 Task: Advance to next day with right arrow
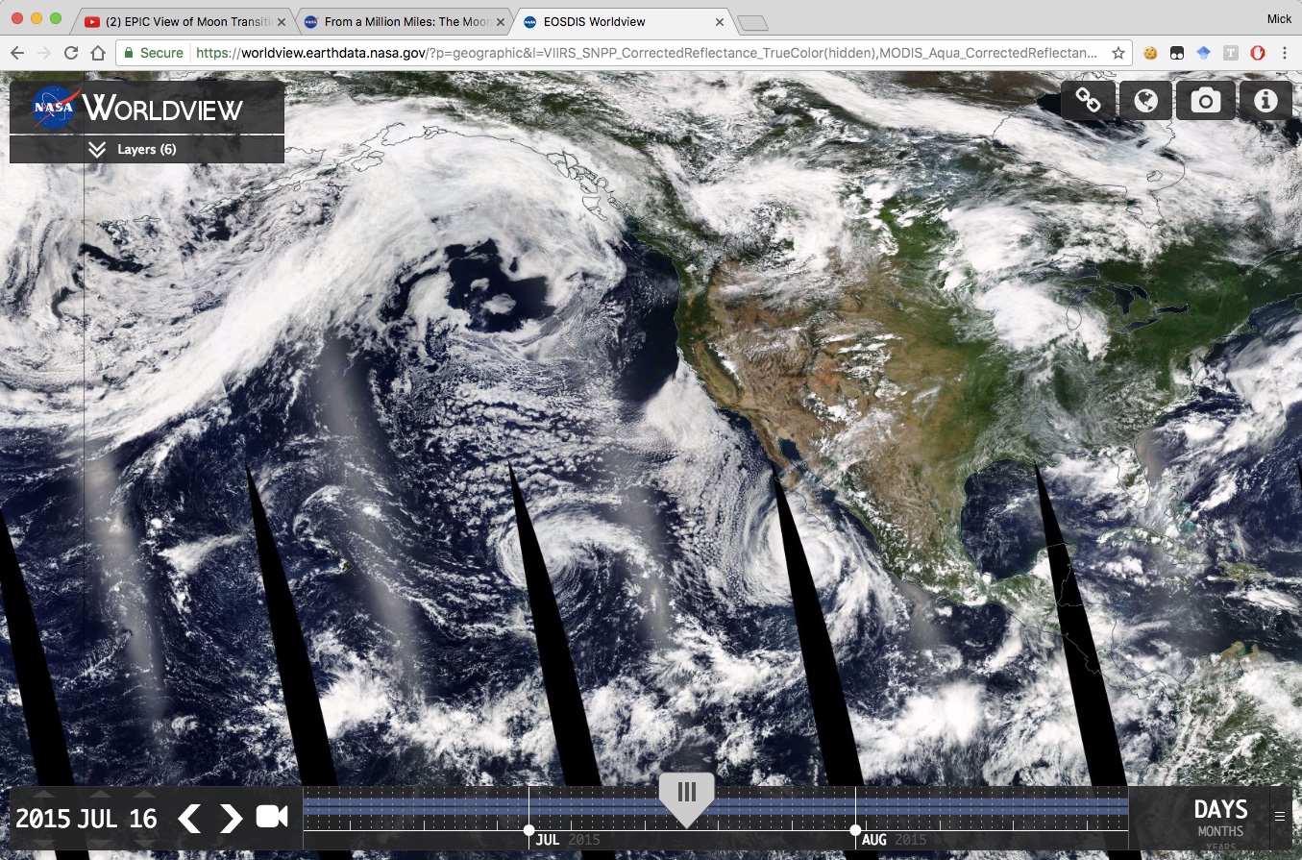[x=231, y=818]
